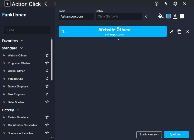Go back using the left arrow
Viewport: 194px width, 140px height.
46,4
